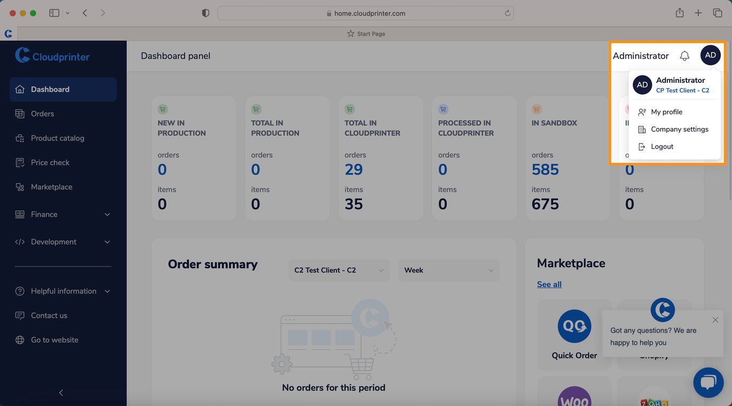Select My profile from user menu
Image resolution: width=732 pixels, height=406 pixels.
tap(666, 112)
